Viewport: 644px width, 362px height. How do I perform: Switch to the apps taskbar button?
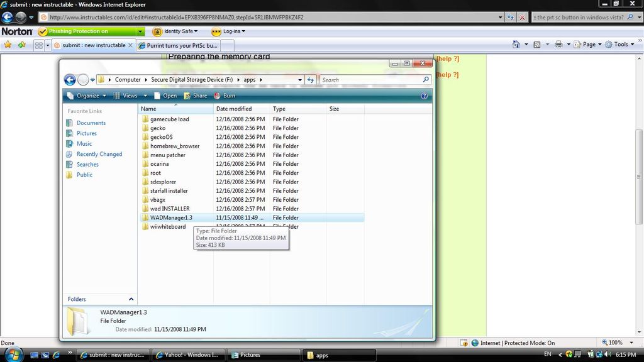[x=339, y=355]
